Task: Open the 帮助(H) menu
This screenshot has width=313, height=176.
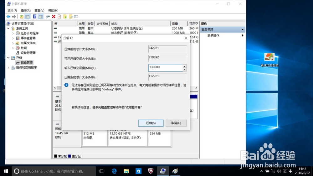Action: [53, 11]
